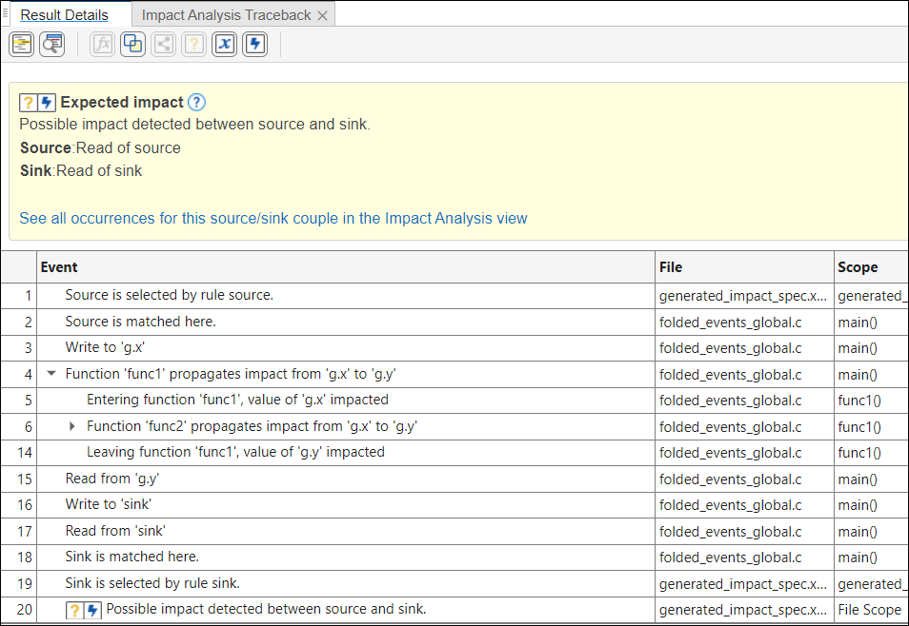This screenshot has width=909, height=626.
Task: Click the highlighted source lines toolbar icon
Action: pyautogui.click(x=21, y=45)
